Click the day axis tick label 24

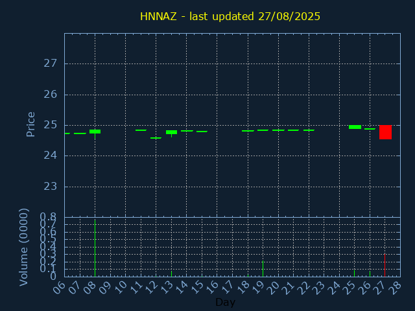click(x=335, y=287)
